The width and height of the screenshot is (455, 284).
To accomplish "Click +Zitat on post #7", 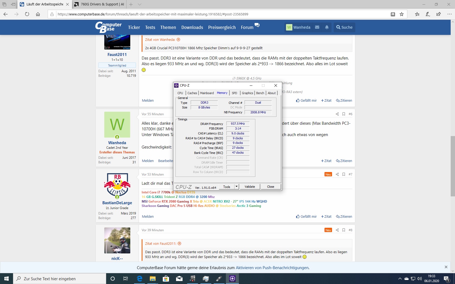I will tap(326, 216).
